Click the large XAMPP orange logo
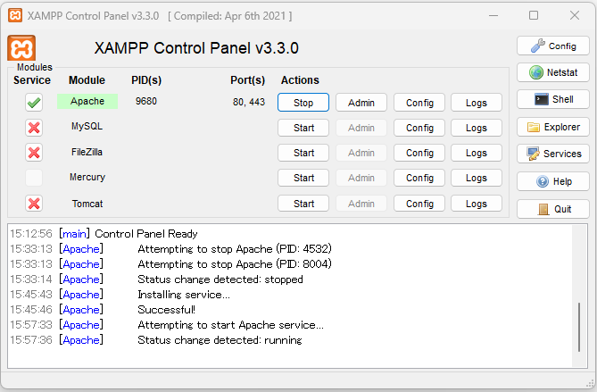 click(21, 47)
